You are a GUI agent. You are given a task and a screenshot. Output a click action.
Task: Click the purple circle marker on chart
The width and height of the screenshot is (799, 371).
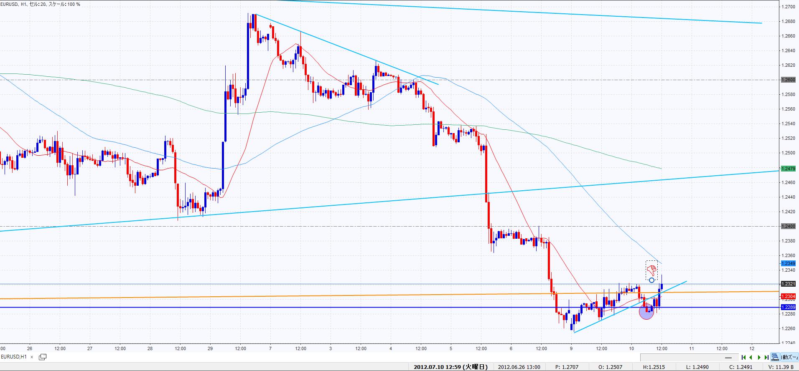[646, 312]
